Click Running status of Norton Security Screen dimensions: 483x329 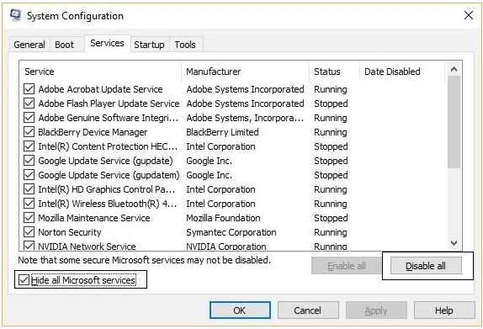tap(331, 232)
